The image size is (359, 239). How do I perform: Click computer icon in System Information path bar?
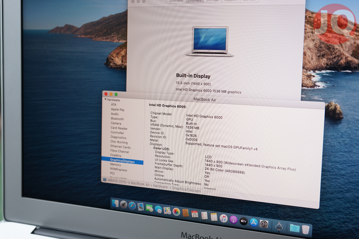coord(104,179)
